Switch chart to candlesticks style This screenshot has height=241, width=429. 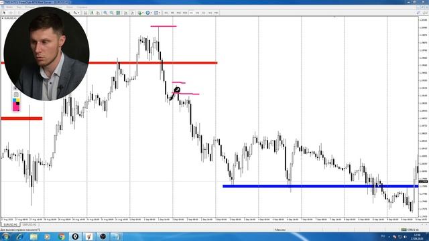92,13
